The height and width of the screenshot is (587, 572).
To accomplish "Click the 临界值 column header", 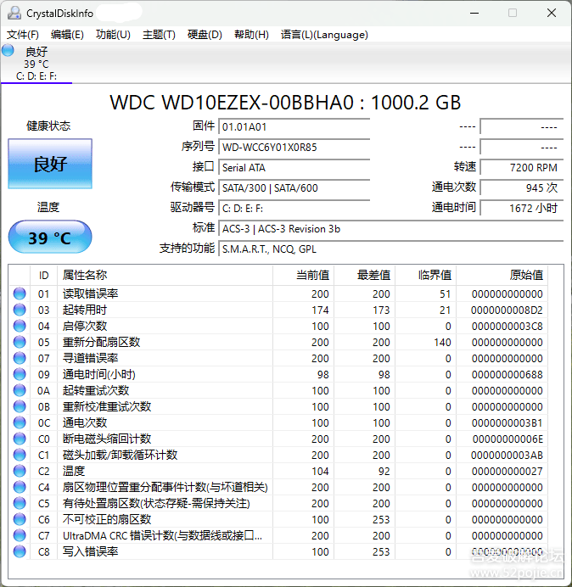I will pyautogui.click(x=425, y=275).
